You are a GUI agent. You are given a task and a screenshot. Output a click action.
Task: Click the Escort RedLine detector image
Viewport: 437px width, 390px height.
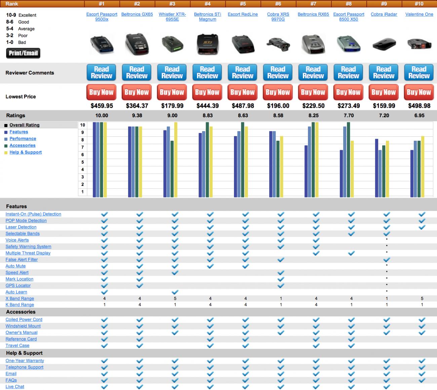[x=243, y=44]
